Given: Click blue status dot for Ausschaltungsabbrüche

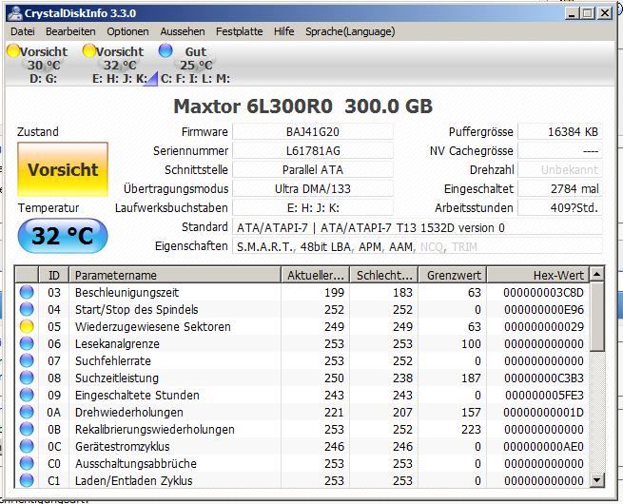Looking at the screenshot, I should tap(27, 463).
